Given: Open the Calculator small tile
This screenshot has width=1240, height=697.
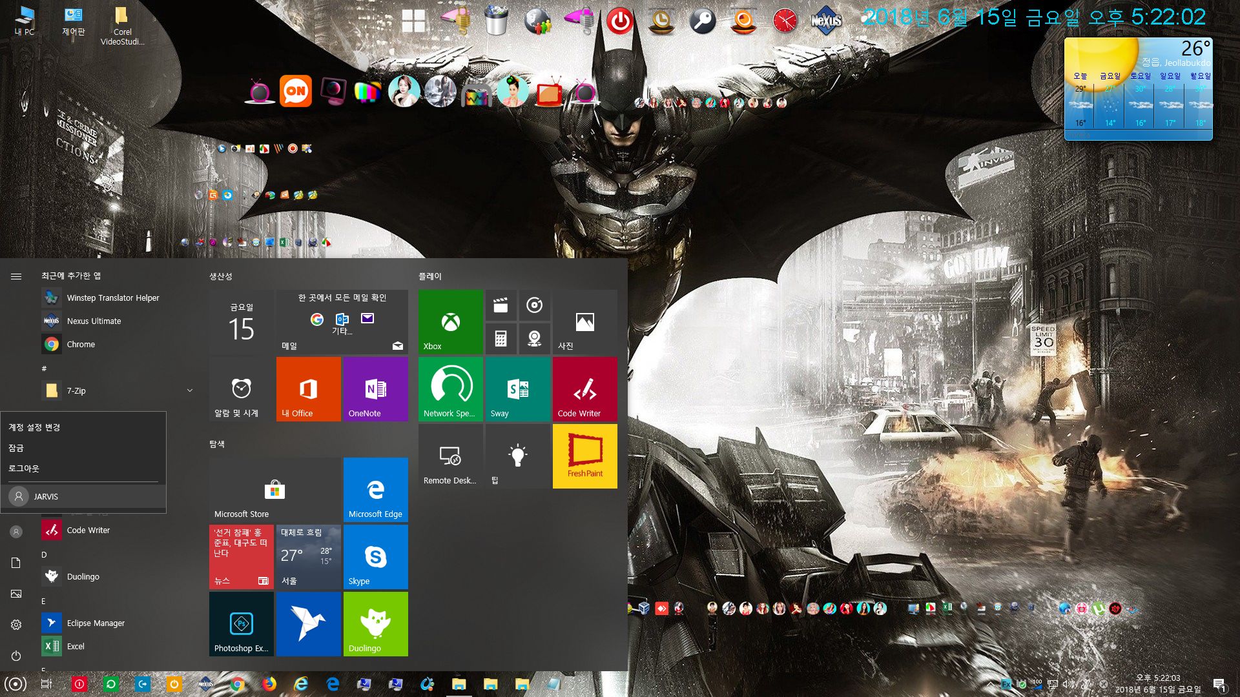Looking at the screenshot, I should [x=501, y=339].
